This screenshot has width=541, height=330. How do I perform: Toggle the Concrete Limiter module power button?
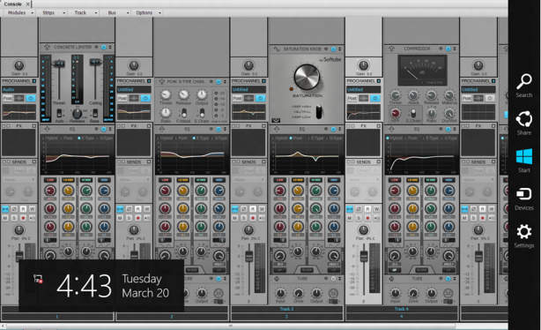point(103,48)
